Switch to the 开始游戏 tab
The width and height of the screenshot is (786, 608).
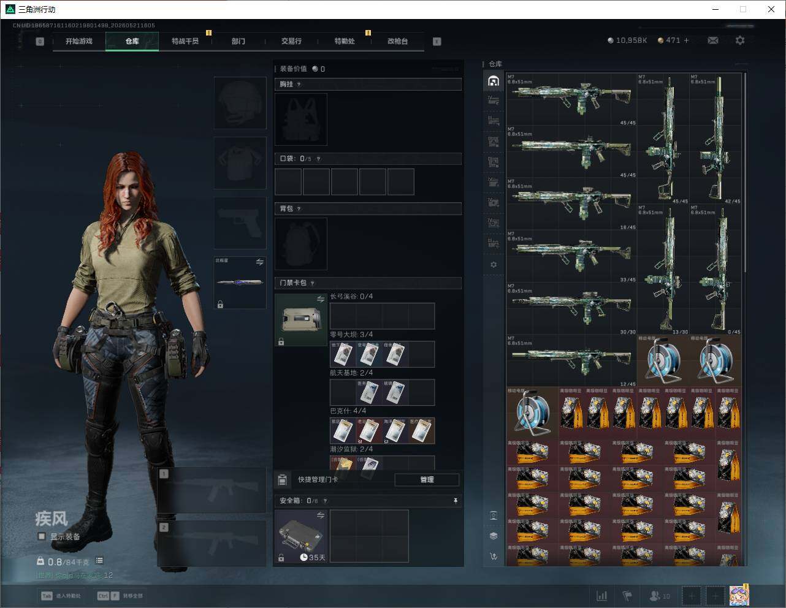click(x=79, y=41)
